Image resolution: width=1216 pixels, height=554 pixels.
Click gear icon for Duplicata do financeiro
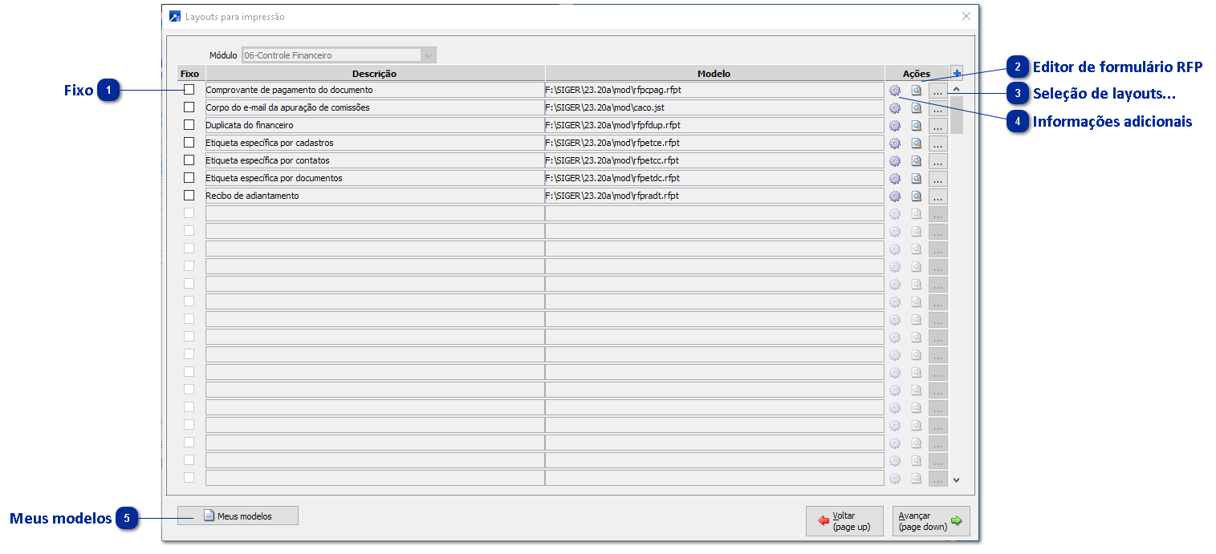pyautogui.click(x=895, y=126)
